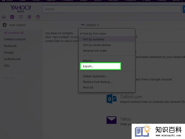
Task: Click the New contact icon
Action: point(5,25)
